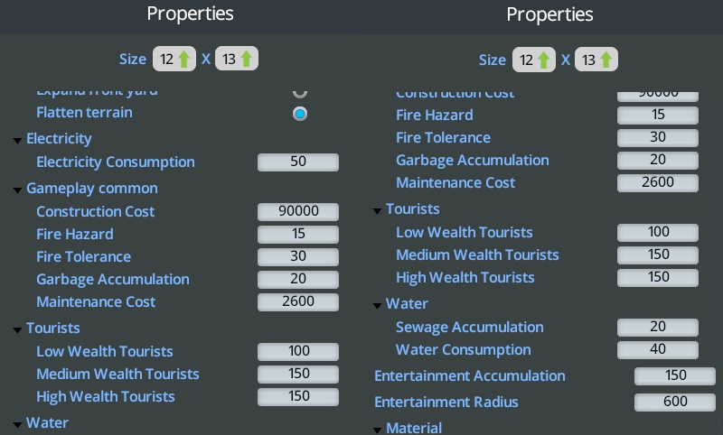Viewport: 723px width, 435px height.
Task: Click Low Wealth Tourists field in left panel
Action: (x=298, y=352)
